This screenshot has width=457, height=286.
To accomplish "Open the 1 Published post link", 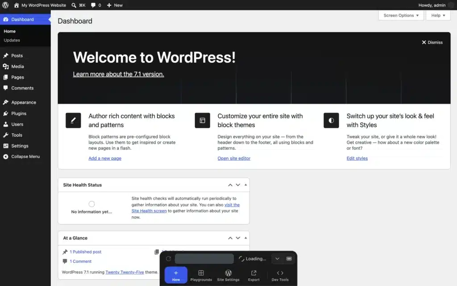I will point(85,252).
